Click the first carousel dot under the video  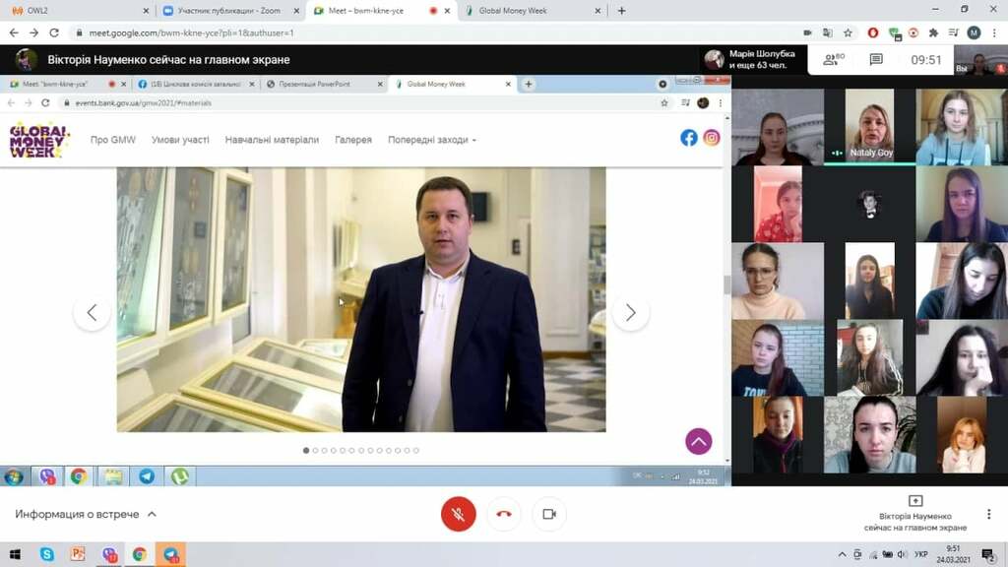[306, 450]
